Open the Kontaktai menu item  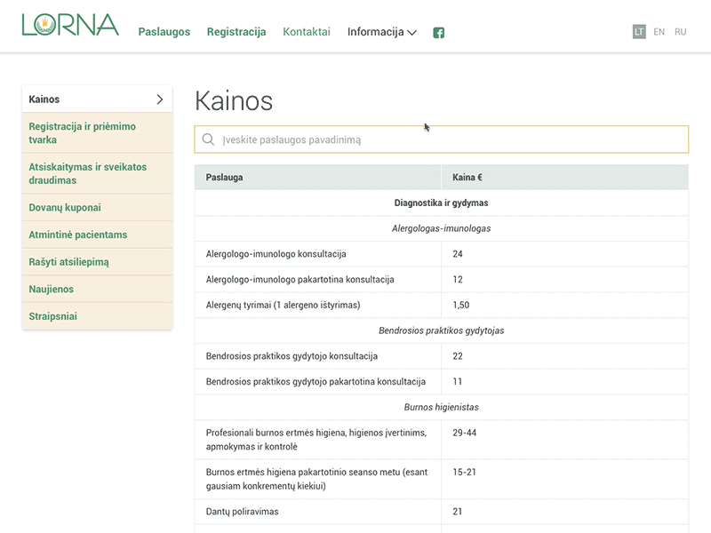(x=306, y=31)
